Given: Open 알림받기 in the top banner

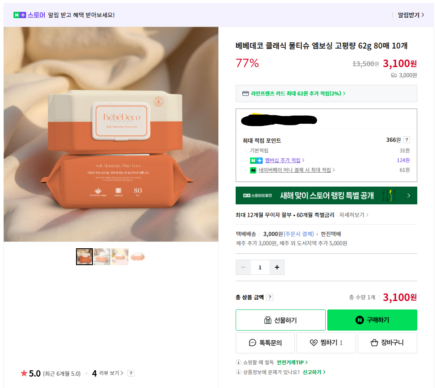Looking at the screenshot, I should 411,15.
